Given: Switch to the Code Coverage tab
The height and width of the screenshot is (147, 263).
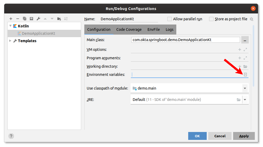Looking at the screenshot, I should (129, 30).
